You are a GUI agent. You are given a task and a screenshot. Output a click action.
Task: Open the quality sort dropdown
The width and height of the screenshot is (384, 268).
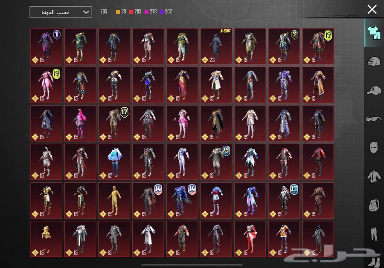point(61,12)
